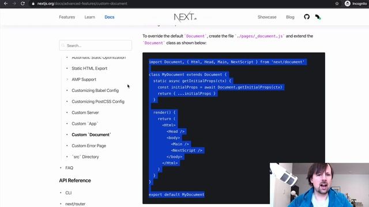Open `src` Directory sidebar link

[x=85, y=156]
